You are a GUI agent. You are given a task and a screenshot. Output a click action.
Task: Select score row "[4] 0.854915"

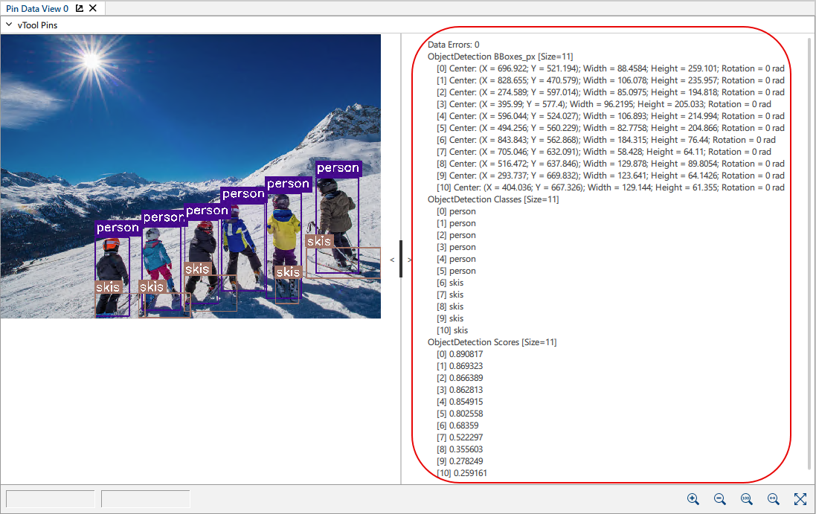tap(460, 402)
